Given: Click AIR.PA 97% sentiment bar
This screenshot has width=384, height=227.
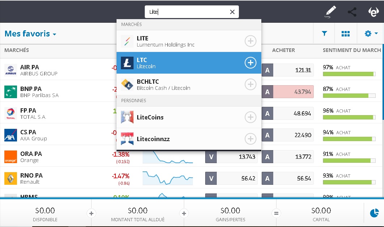Looking at the screenshot, I should [349, 74].
